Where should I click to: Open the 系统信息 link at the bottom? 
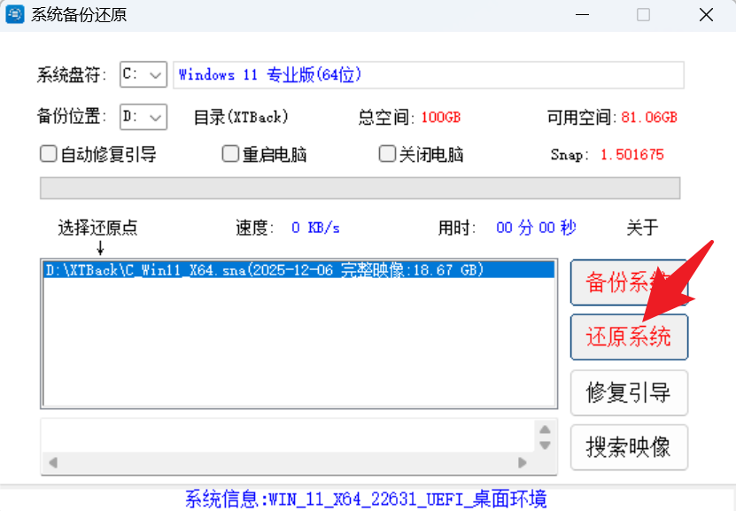point(366,499)
